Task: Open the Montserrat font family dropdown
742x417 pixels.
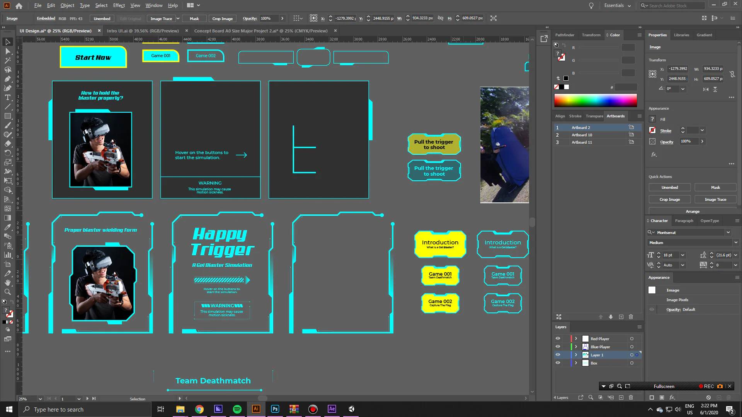Action: point(728,232)
